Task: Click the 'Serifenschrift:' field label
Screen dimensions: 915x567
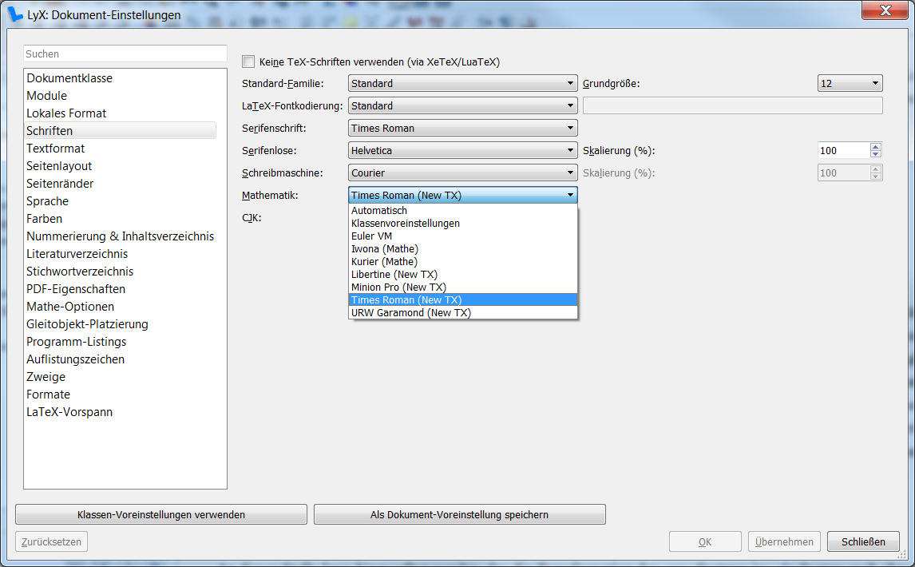Action: pyautogui.click(x=275, y=128)
